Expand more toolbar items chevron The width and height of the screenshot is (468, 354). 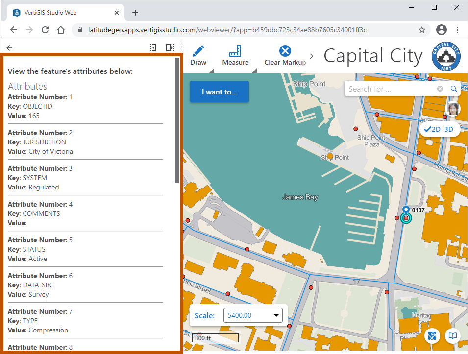click(312, 56)
